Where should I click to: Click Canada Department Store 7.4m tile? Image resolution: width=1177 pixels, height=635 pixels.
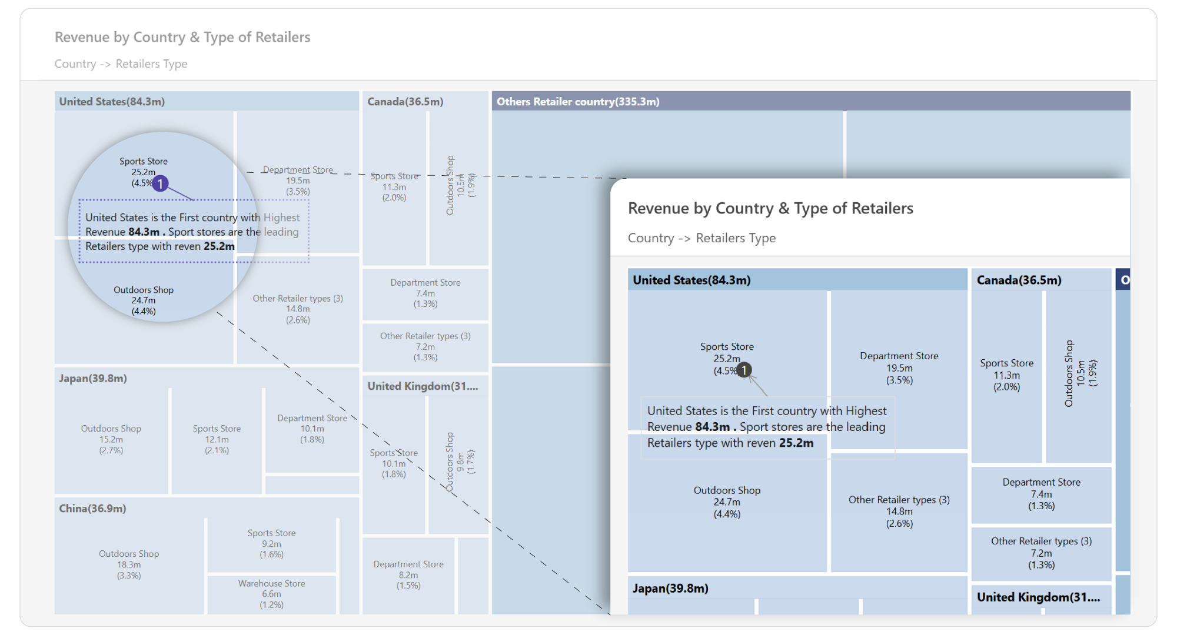click(425, 293)
